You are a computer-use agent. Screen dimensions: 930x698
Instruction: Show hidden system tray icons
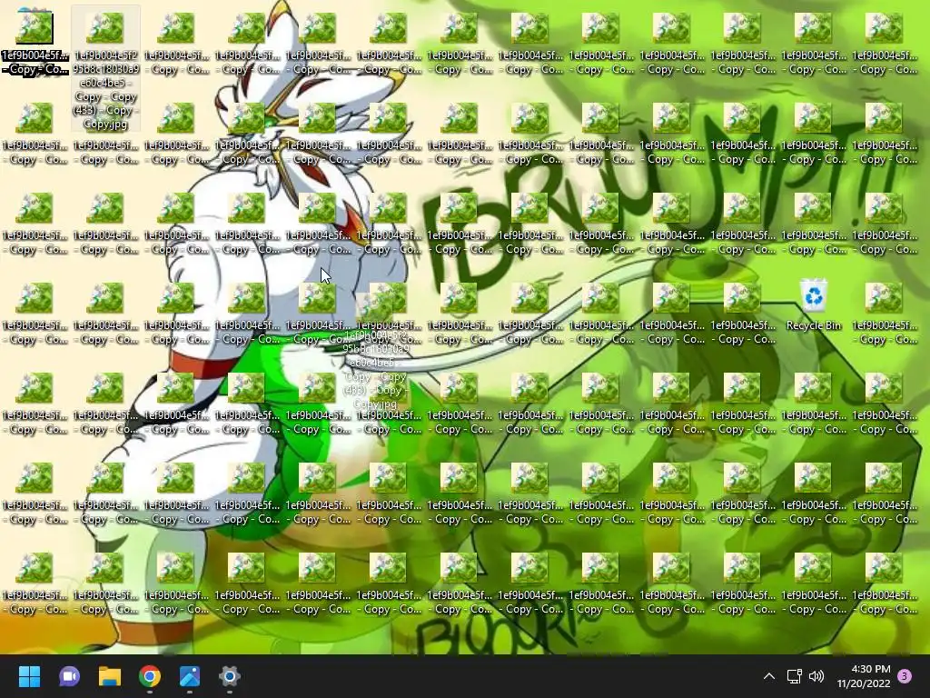[768, 676]
